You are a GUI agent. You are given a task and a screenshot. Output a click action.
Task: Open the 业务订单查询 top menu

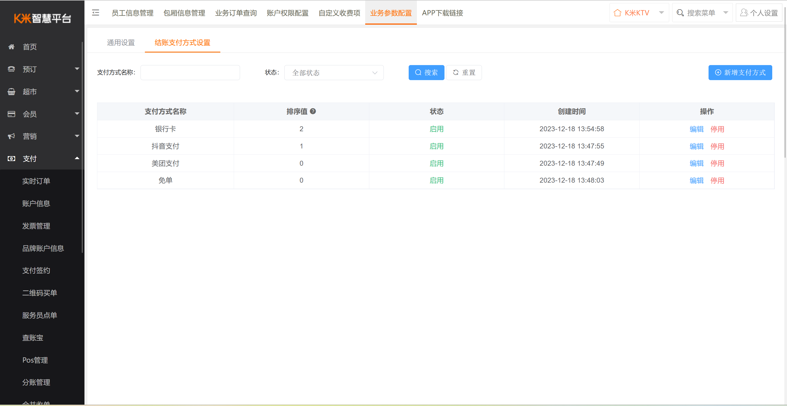click(x=236, y=13)
